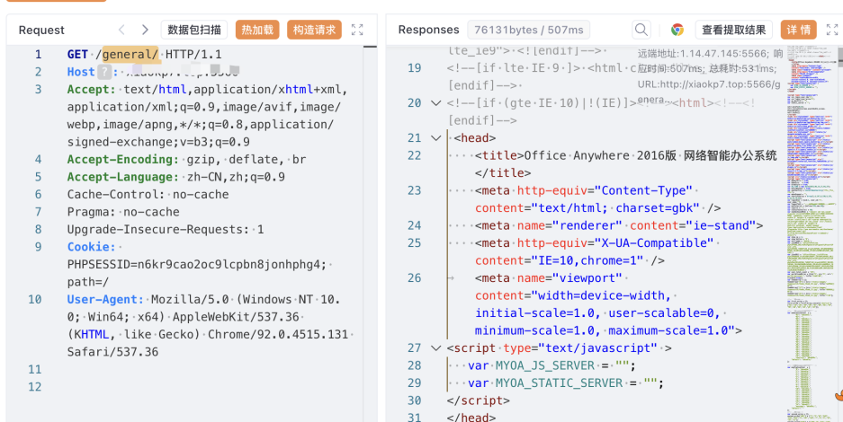Click Pragma: no-cache line
843x422 pixels.
[x=123, y=212]
